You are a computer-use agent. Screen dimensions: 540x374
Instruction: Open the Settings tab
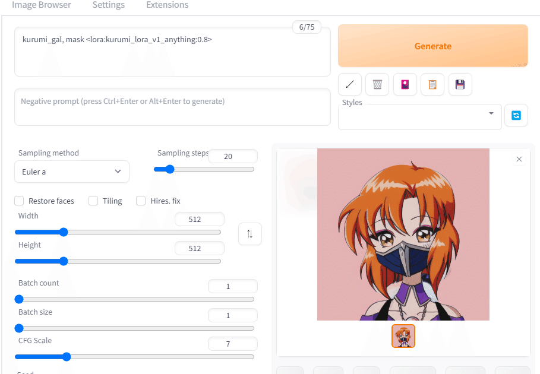pyautogui.click(x=109, y=5)
